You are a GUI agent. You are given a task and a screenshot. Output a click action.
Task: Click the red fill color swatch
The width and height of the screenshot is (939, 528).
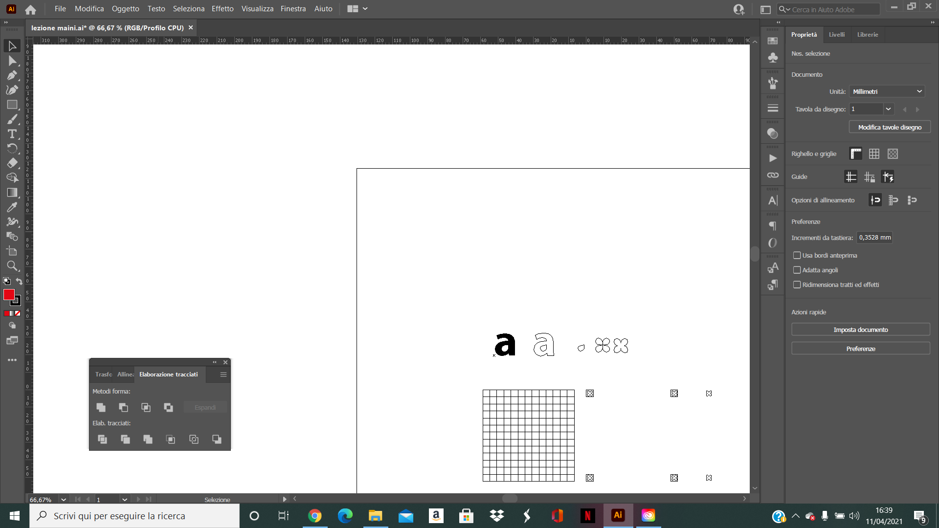9,294
